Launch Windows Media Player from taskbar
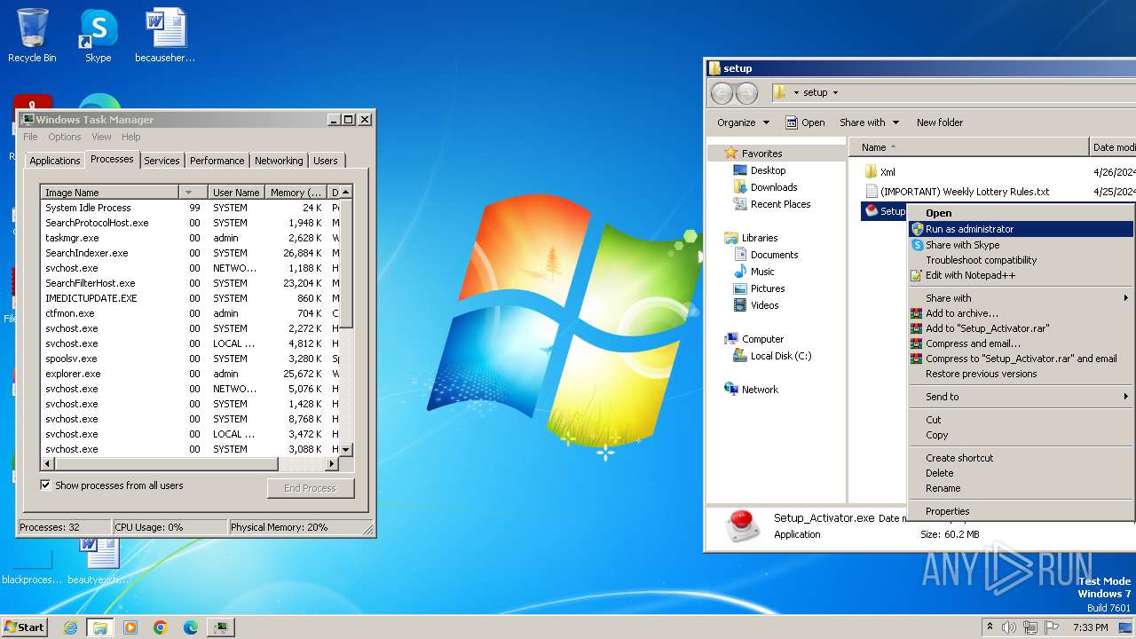Viewport: 1136px width, 639px height. pos(130,627)
